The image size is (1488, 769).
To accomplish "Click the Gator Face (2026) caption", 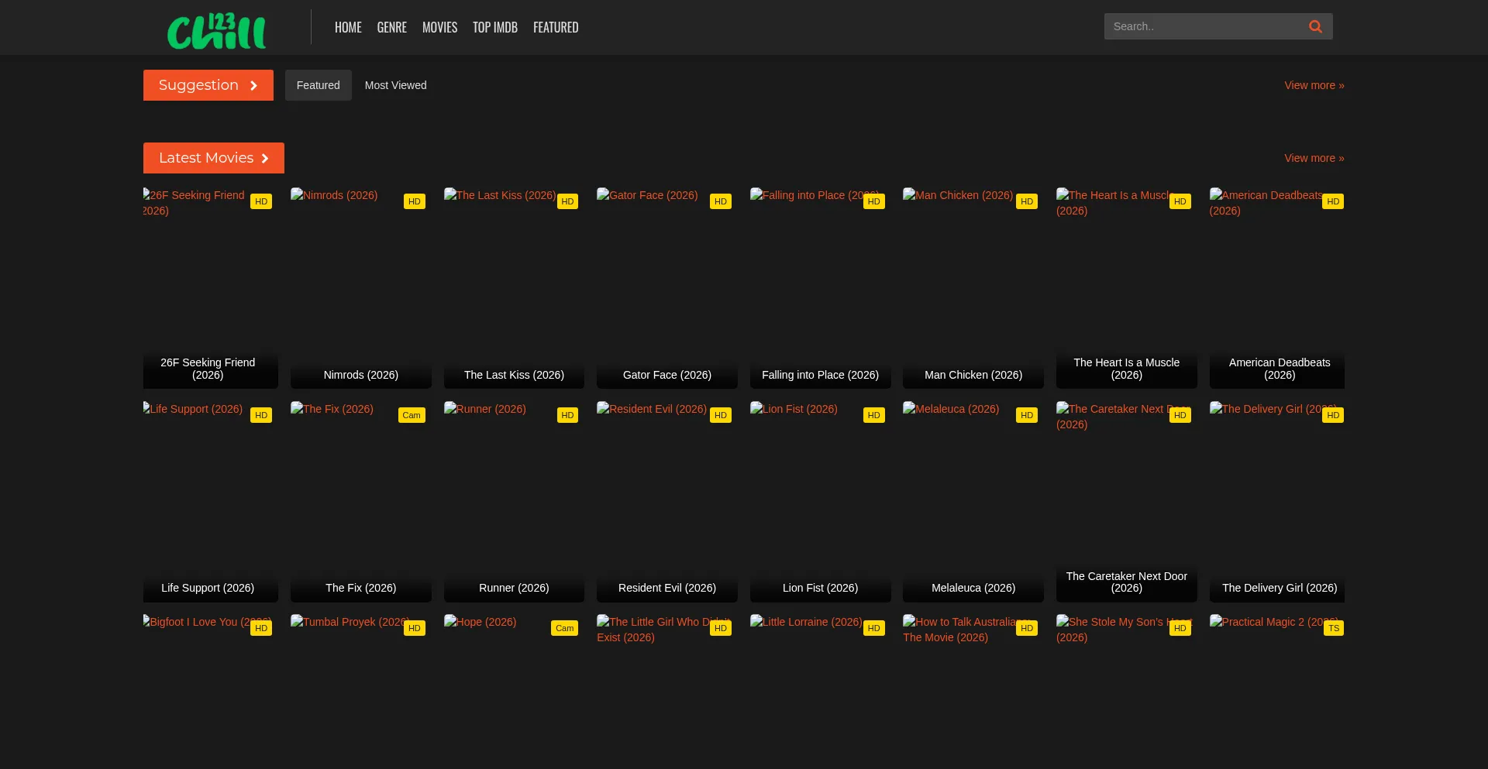I will [x=667, y=375].
